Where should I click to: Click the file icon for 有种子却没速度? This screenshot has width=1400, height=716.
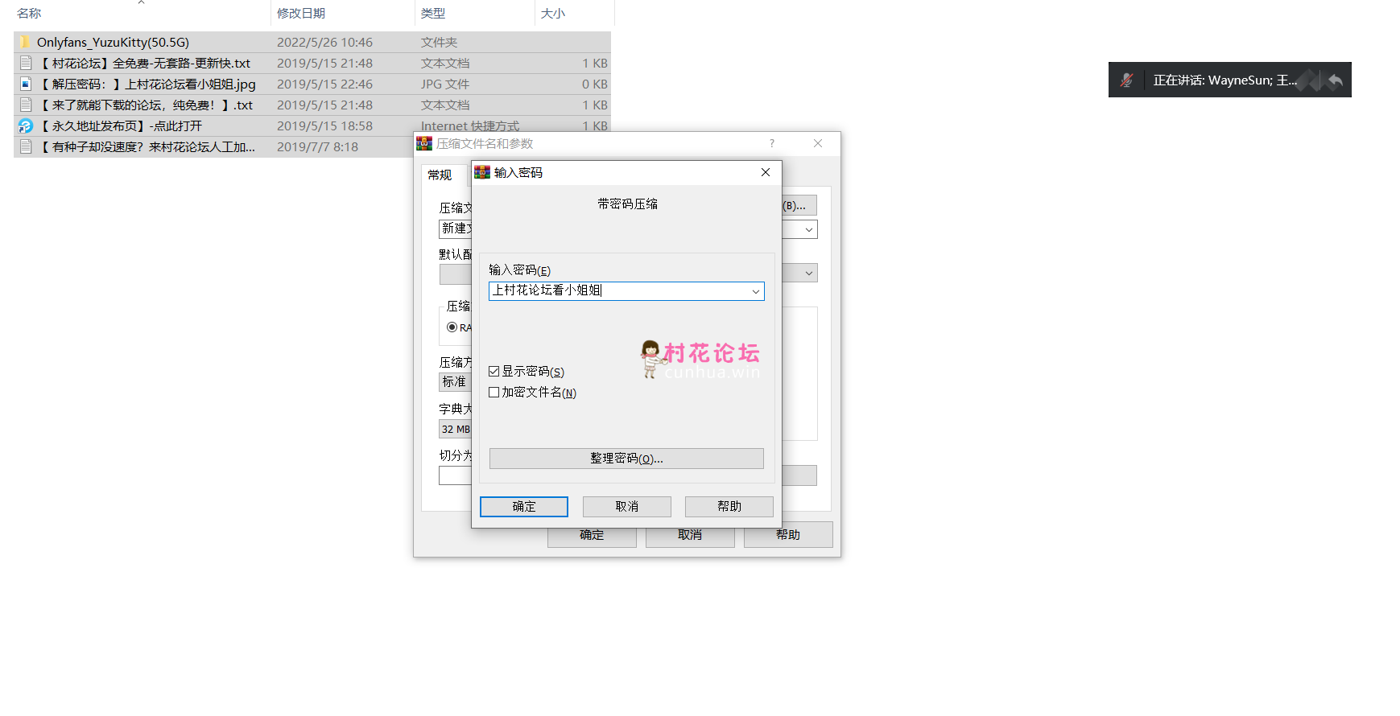(26, 146)
